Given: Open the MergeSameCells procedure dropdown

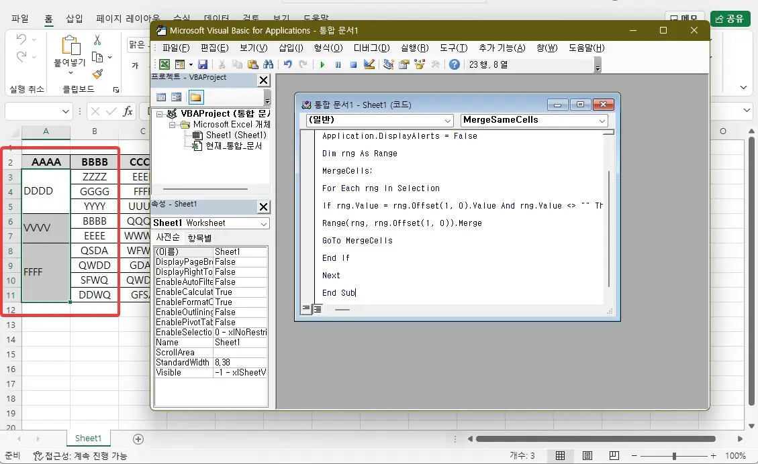Looking at the screenshot, I should click(602, 120).
